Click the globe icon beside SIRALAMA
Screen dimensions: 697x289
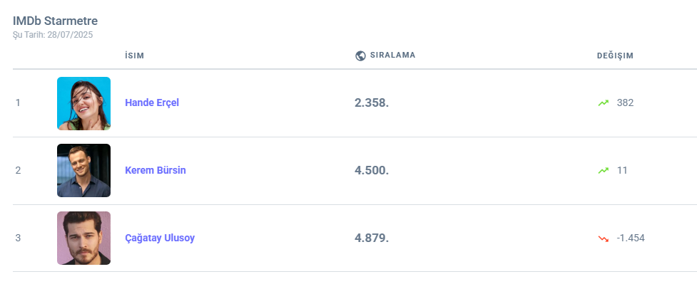point(360,56)
